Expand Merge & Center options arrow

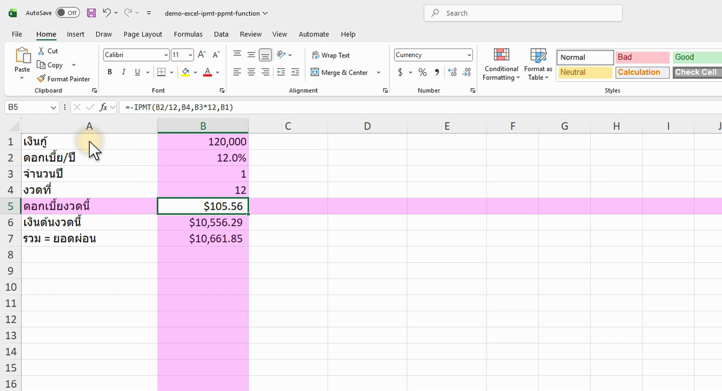[x=378, y=73]
